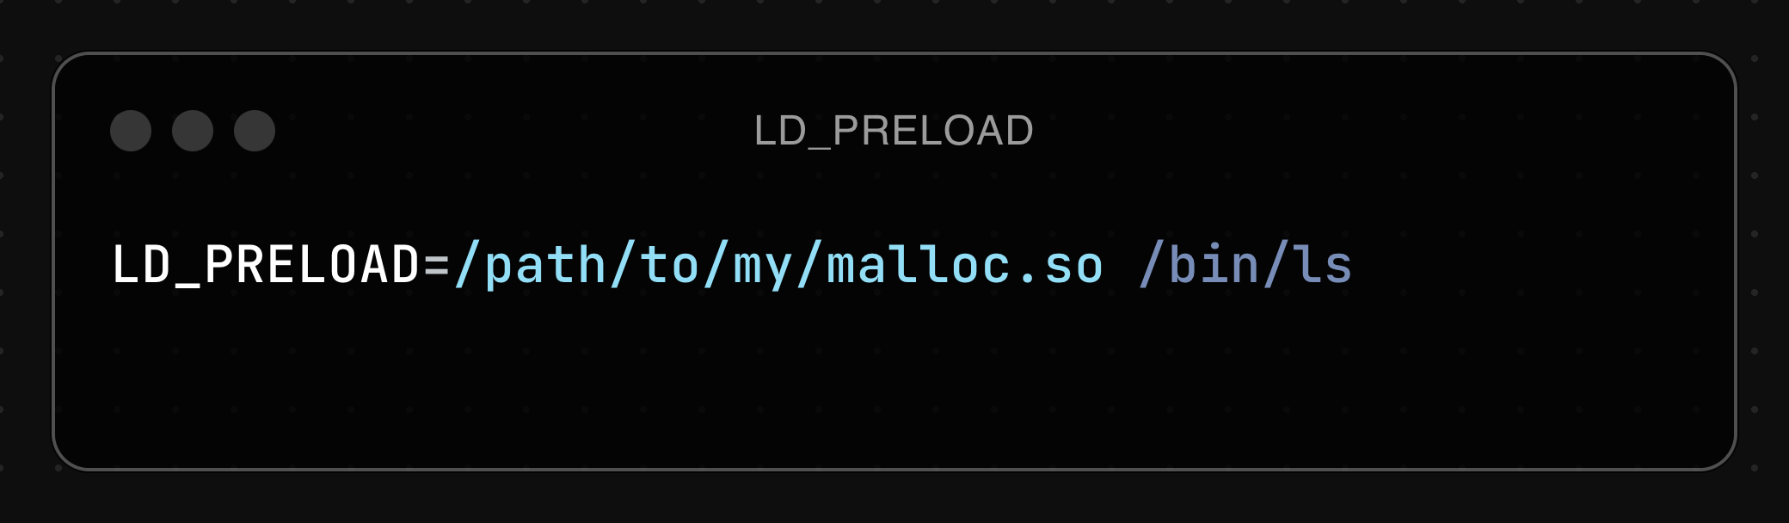Click the "to" path segment
Image resolution: width=1789 pixels, height=523 pixels.
(670, 265)
